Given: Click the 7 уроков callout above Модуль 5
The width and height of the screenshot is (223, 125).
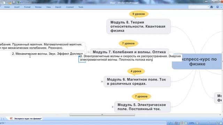Looking at the screenshot, I should 141,97.
